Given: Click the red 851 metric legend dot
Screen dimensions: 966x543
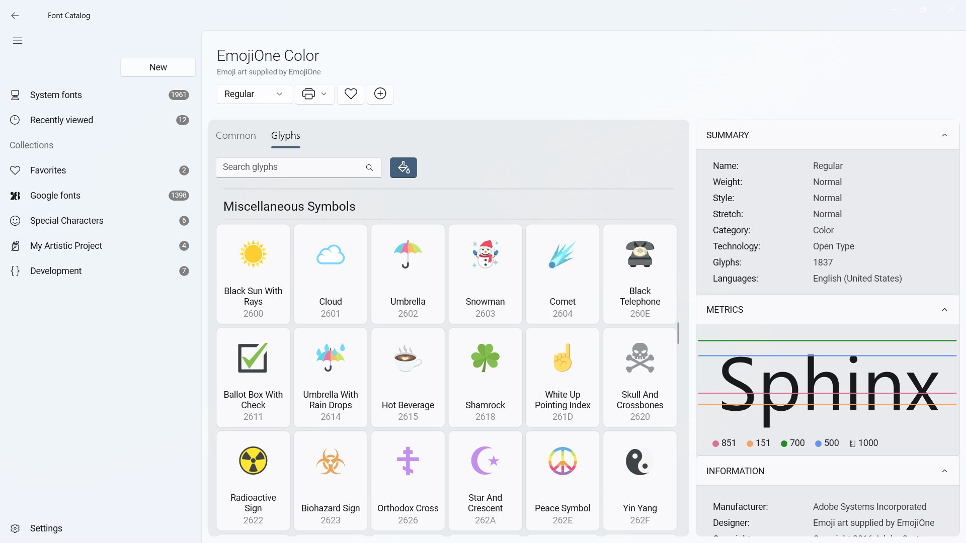Looking at the screenshot, I should (x=716, y=443).
